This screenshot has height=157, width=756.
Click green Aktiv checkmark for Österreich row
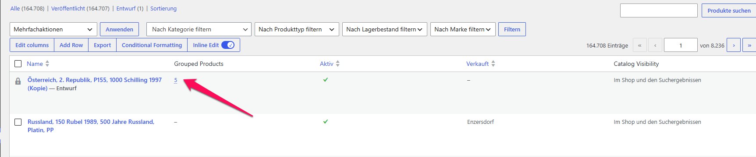(x=325, y=80)
